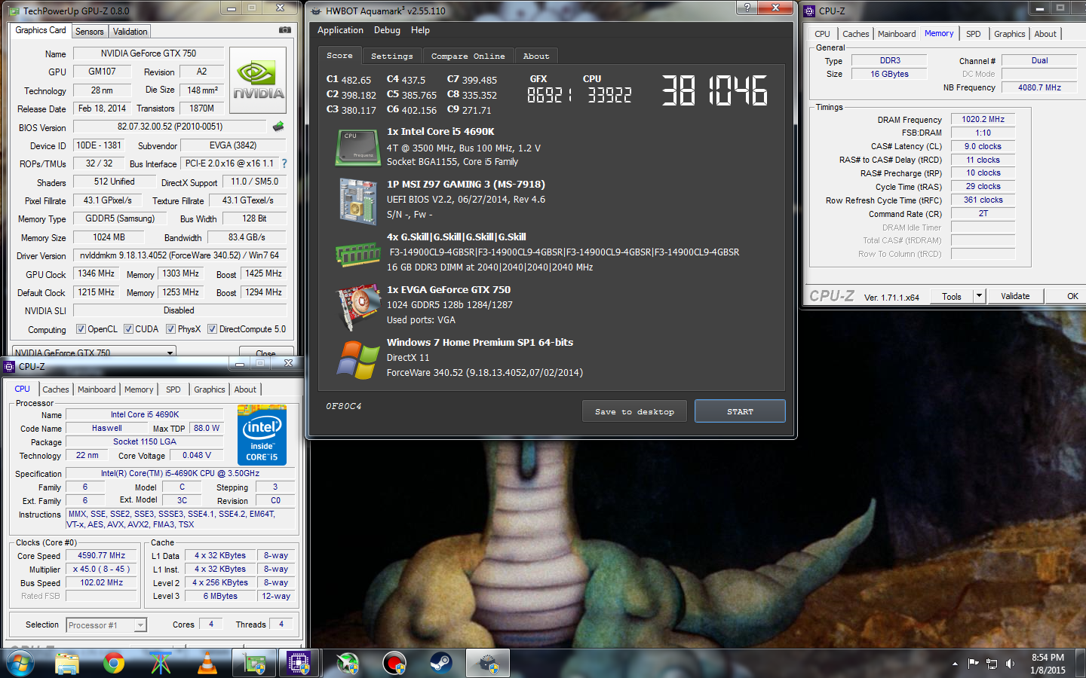The image size is (1086, 678).
Task: Click the CPU-Z taskbar icon
Action: point(299,664)
